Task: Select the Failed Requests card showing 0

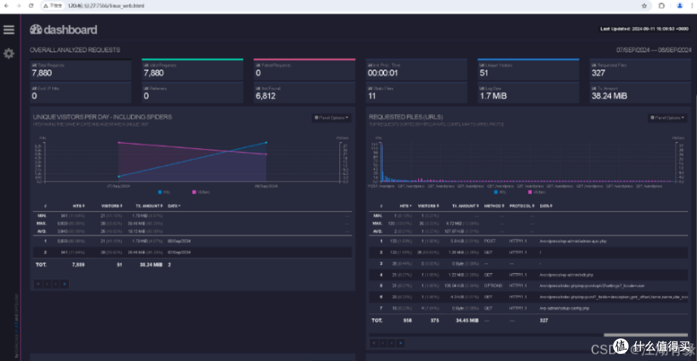Action: point(305,69)
